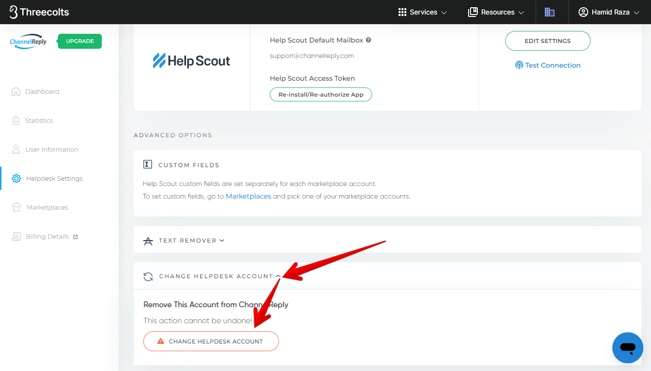This screenshot has height=371, width=651.
Task: Click the Billing Details external-link icon
Action: pyautogui.click(x=75, y=237)
